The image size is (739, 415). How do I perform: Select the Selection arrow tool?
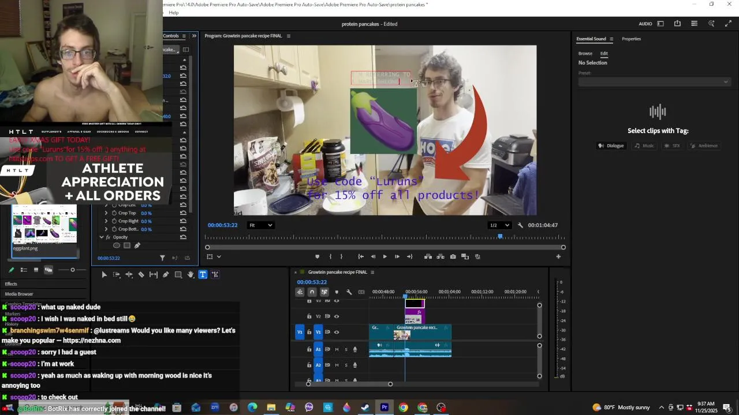click(x=104, y=275)
